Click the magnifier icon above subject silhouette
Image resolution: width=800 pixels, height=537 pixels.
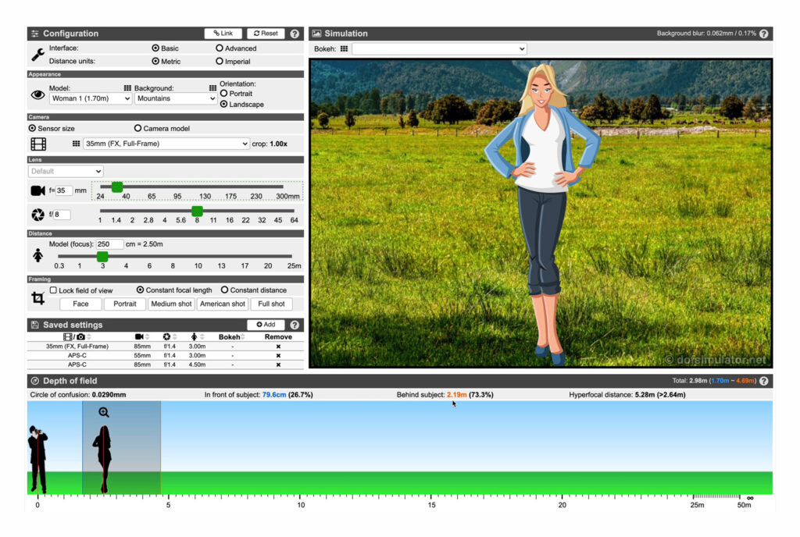pyautogui.click(x=103, y=412)
